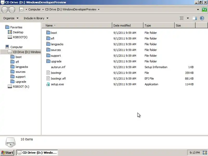
Task: Toggle the preview pane button
Action: coord(194,18)
